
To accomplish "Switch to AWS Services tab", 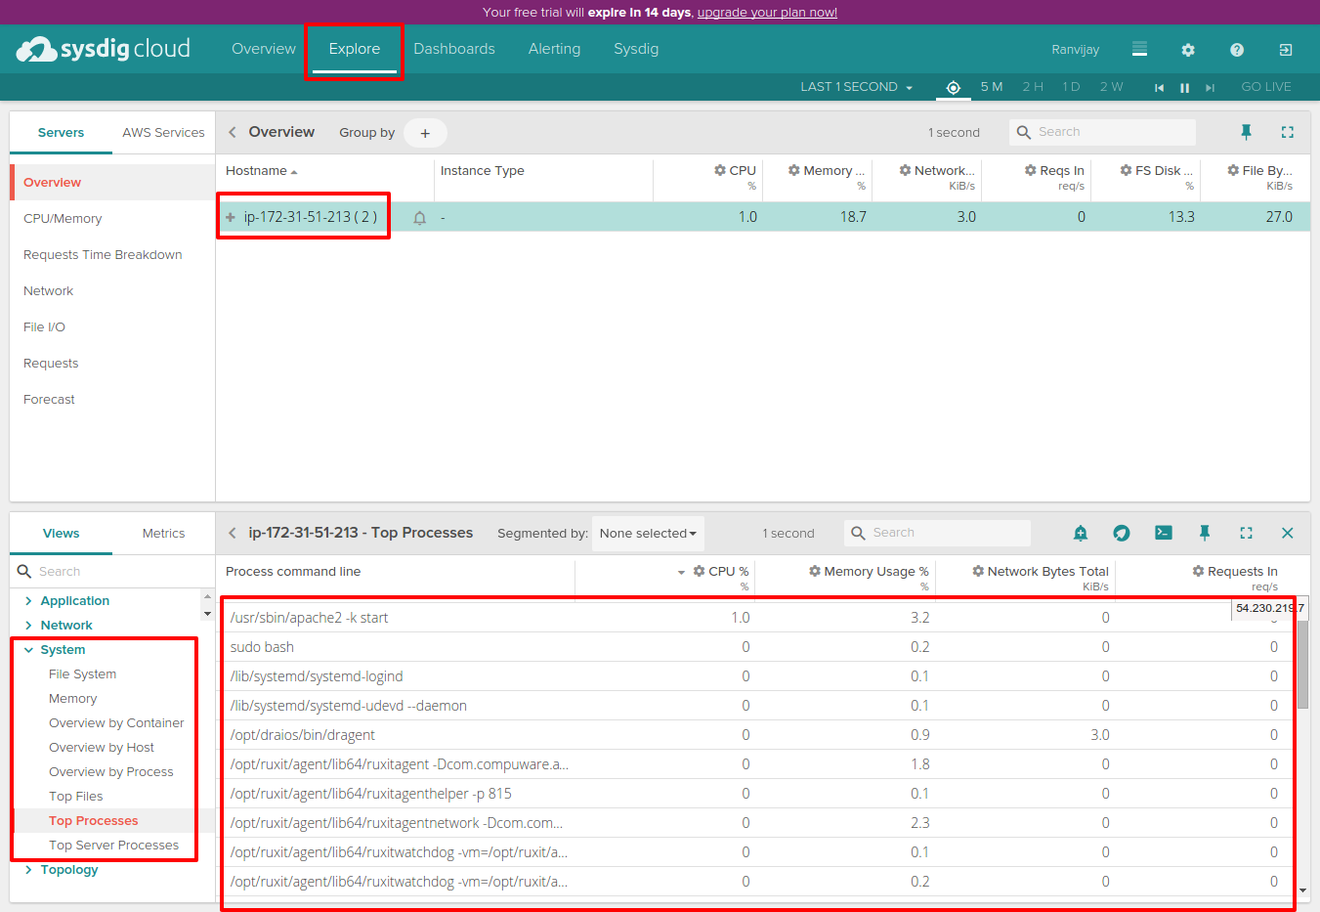I will pyautogui.click(x=163, y=133).
